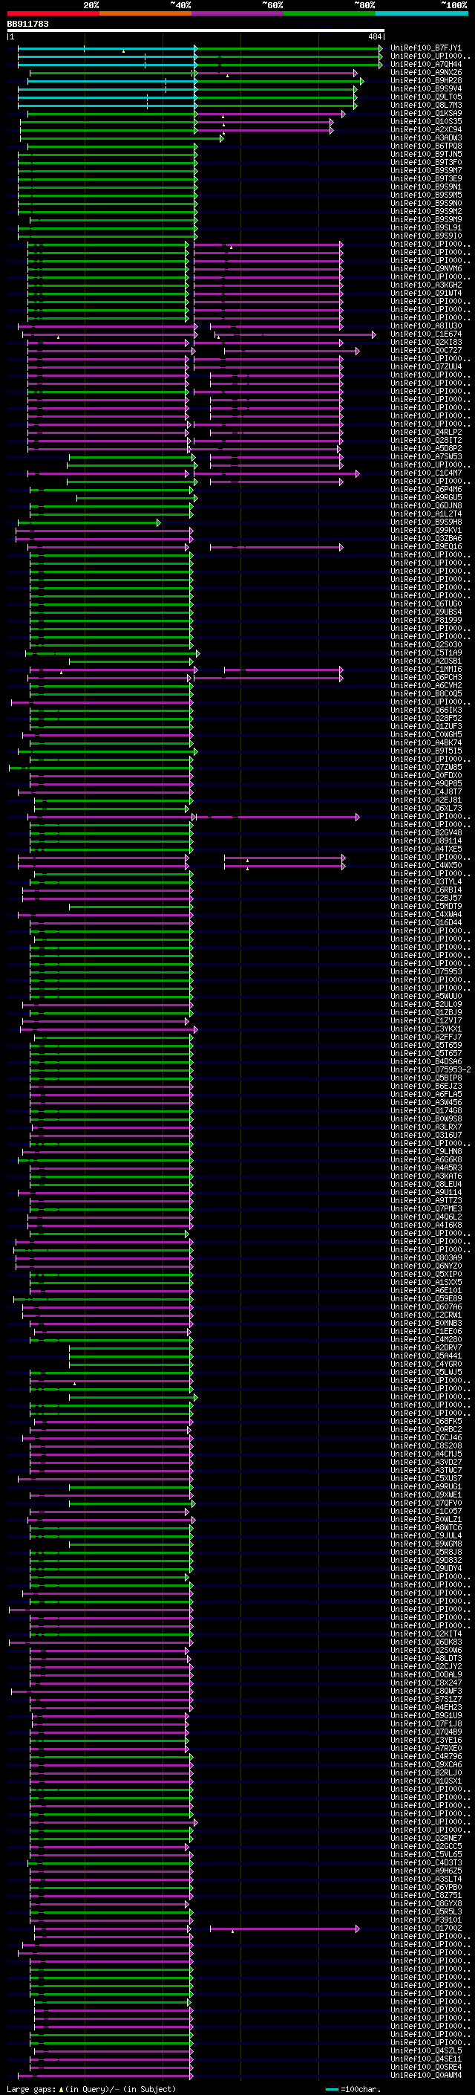Select label UniRef100_C9JUL4
This screenshot has width=475, height=2095.
pos(425,1535)
